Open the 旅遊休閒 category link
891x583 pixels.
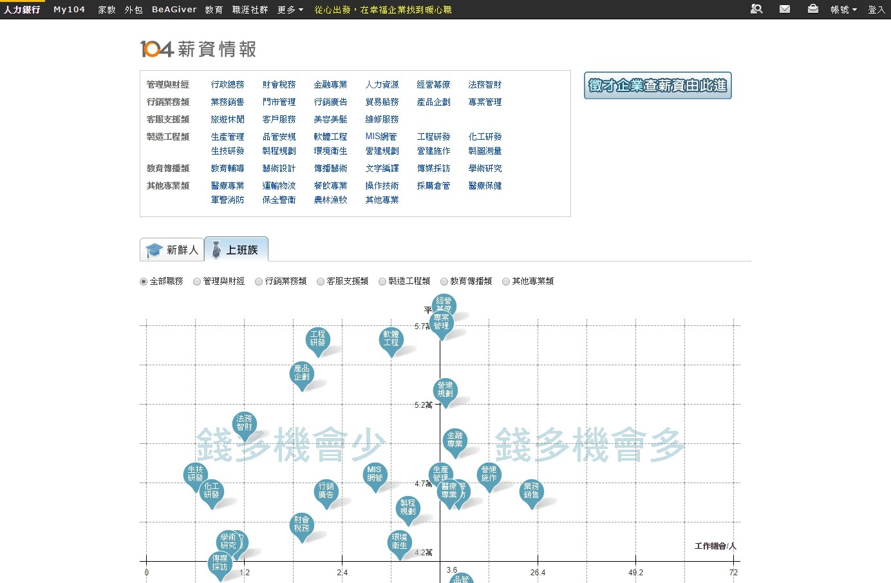click(228, 119)
